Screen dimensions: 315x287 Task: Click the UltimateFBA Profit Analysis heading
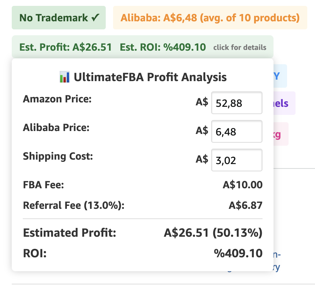150,77
